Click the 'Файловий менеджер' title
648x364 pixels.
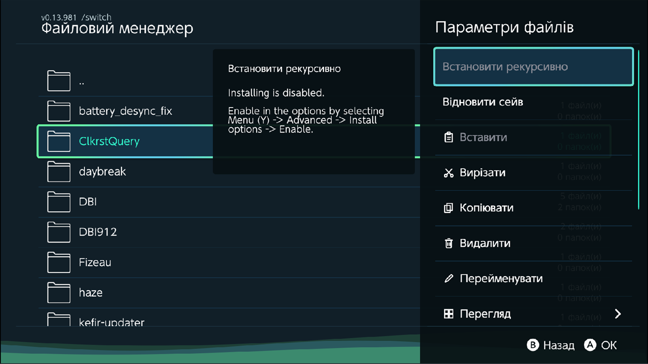click(x=117, y=28)
